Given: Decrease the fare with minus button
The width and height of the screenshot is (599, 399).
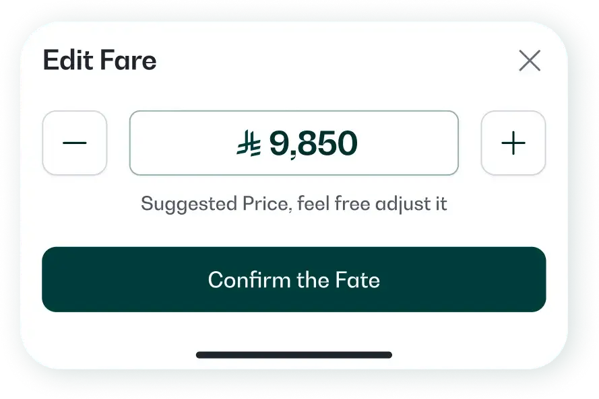Looking at the screenshot, I should (x=75, y=143).
